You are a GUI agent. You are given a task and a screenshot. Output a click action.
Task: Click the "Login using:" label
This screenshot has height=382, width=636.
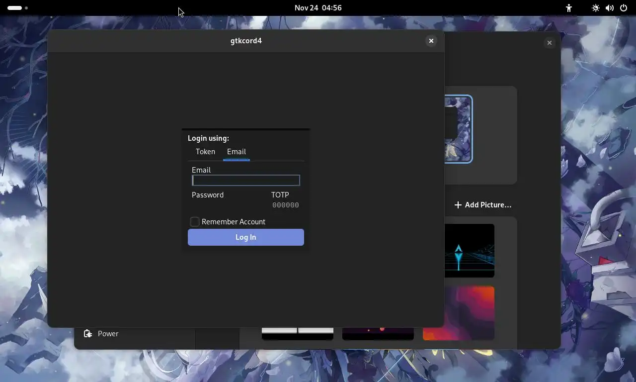(x=208, y=138)
